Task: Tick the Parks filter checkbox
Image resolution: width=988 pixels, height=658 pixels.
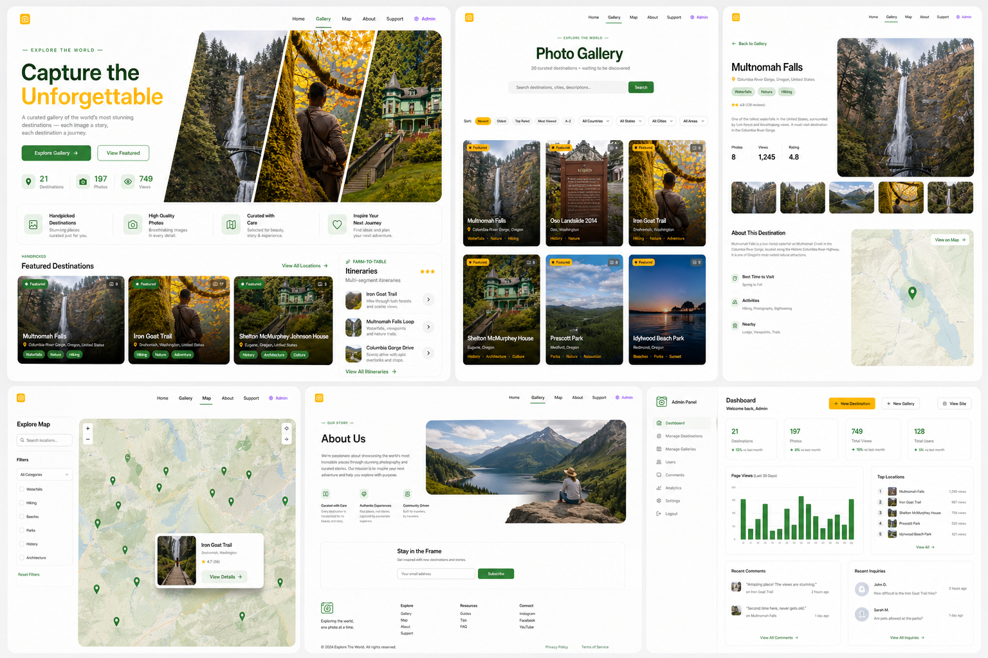Action: coord(22,530)
